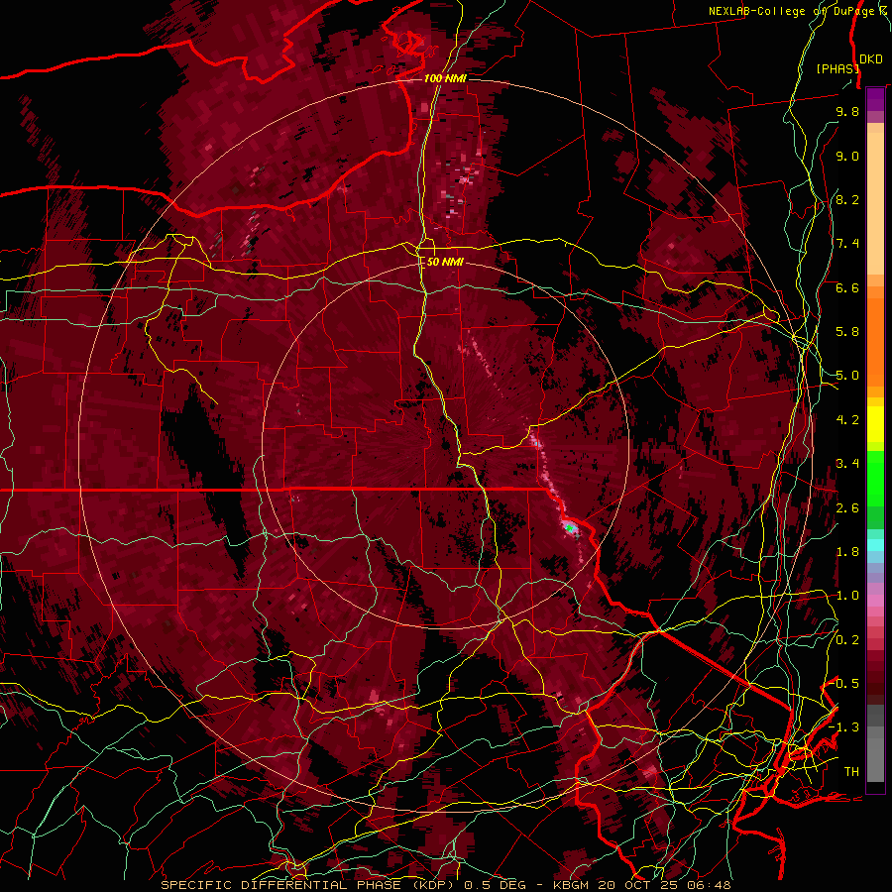Click the 06:48 timestamp in bottom caption
The width and height of the screenshot is (892, 892).
(x=712, y=885)
